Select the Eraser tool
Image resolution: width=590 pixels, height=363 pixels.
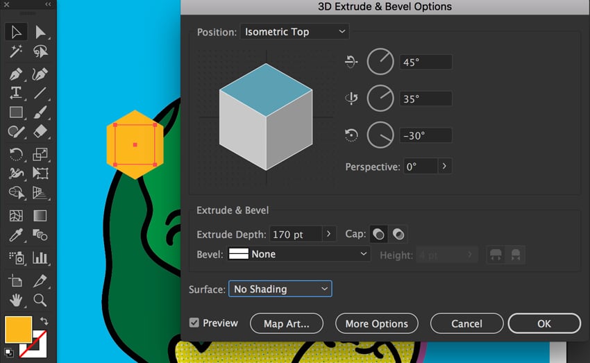(40, 132)
